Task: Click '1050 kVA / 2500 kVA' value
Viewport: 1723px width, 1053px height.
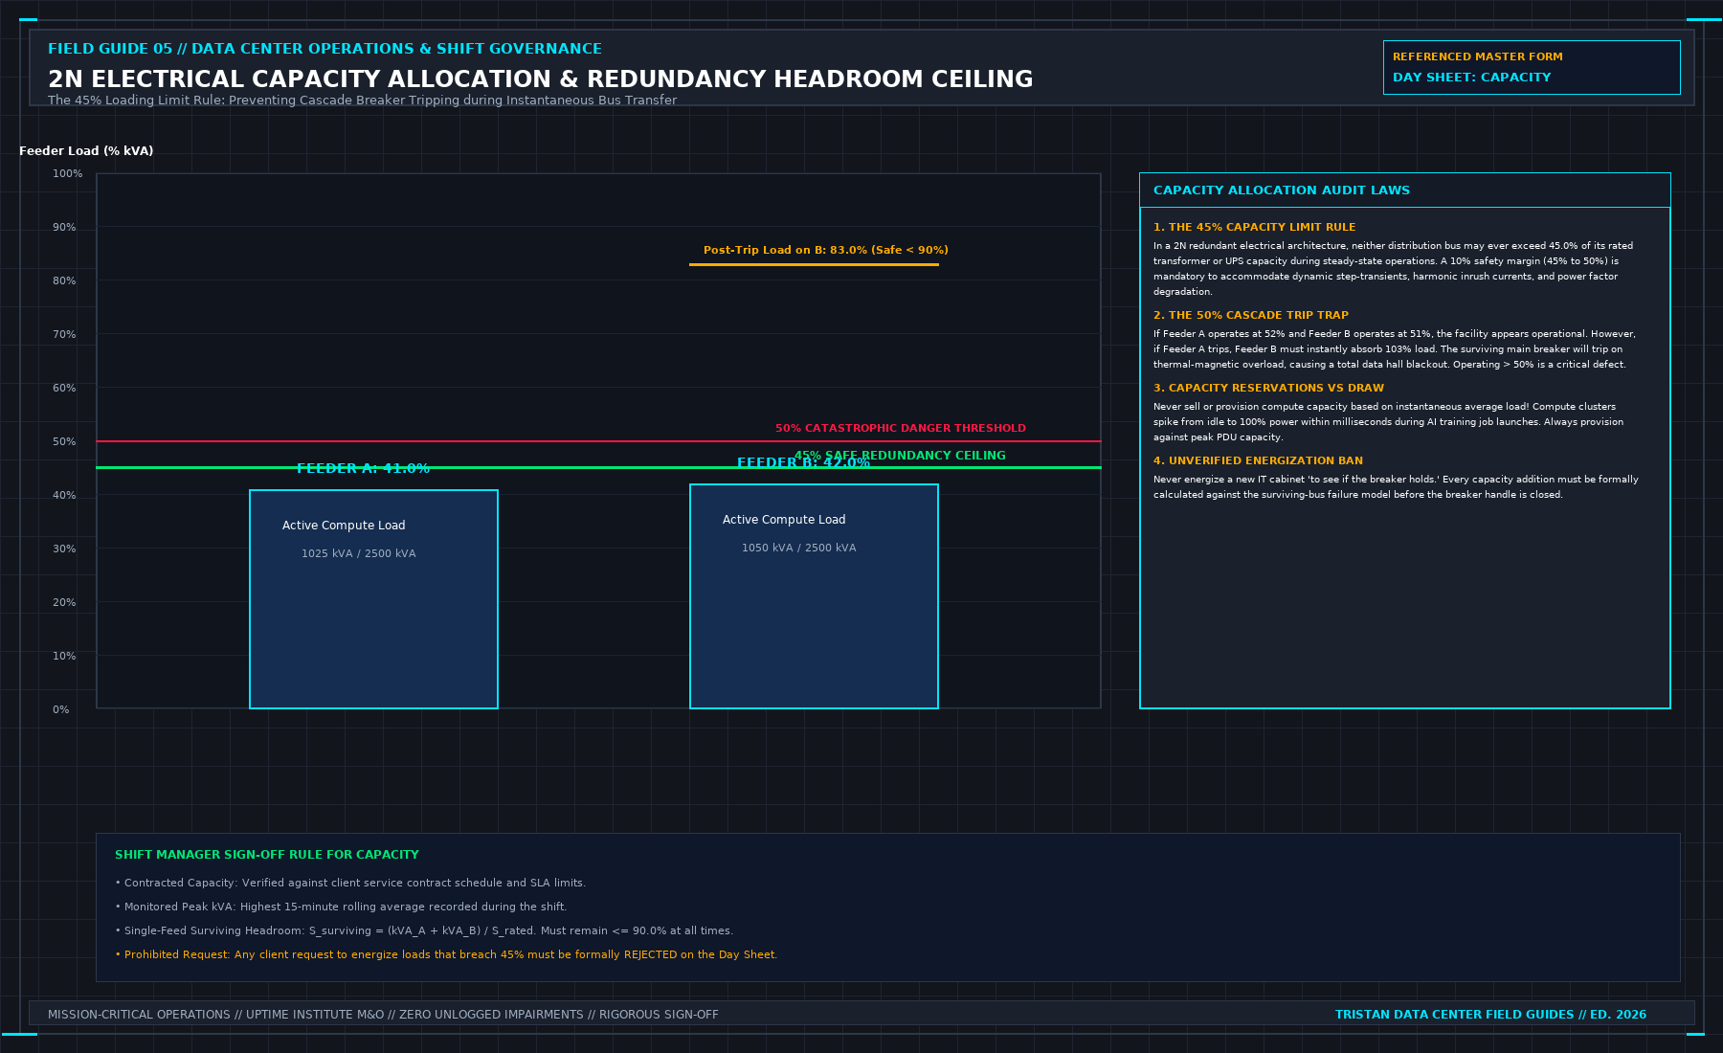Action: pyautogui.click(x=798, y=548)
